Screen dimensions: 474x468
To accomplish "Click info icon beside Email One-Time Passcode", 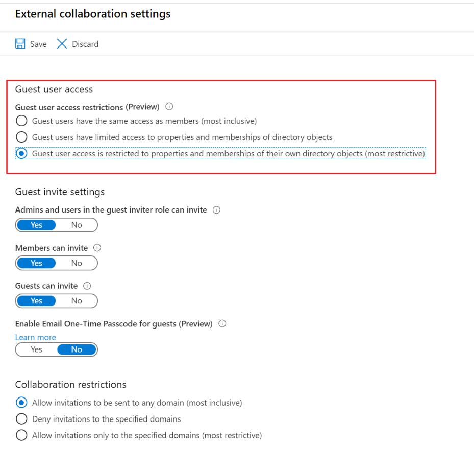I will coord(222,324).
